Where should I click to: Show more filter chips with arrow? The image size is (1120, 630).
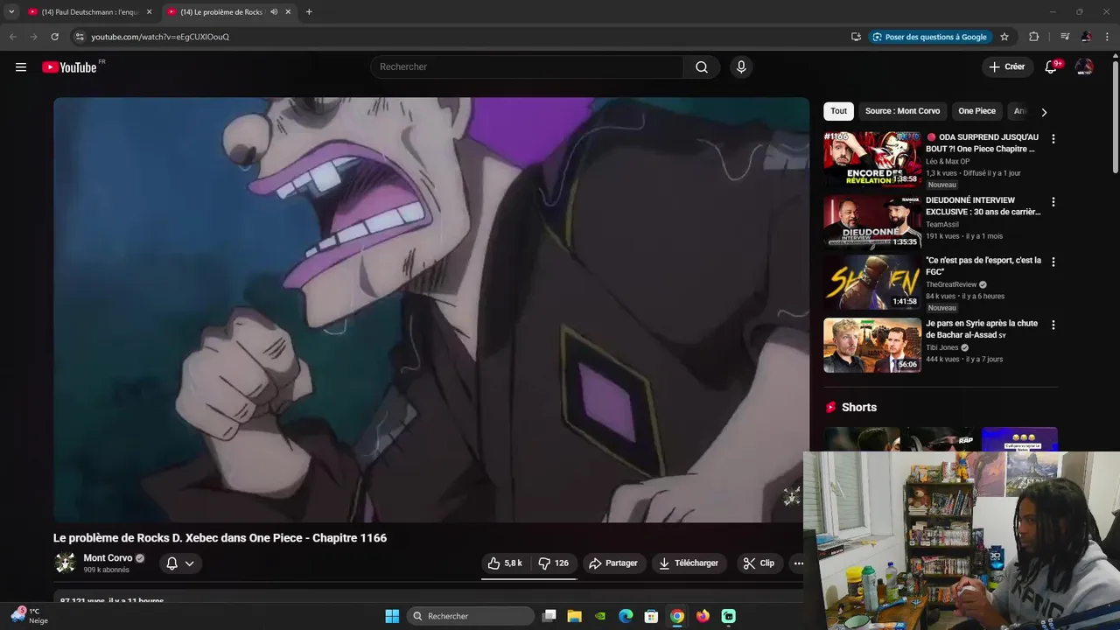tap(1044, 112)
